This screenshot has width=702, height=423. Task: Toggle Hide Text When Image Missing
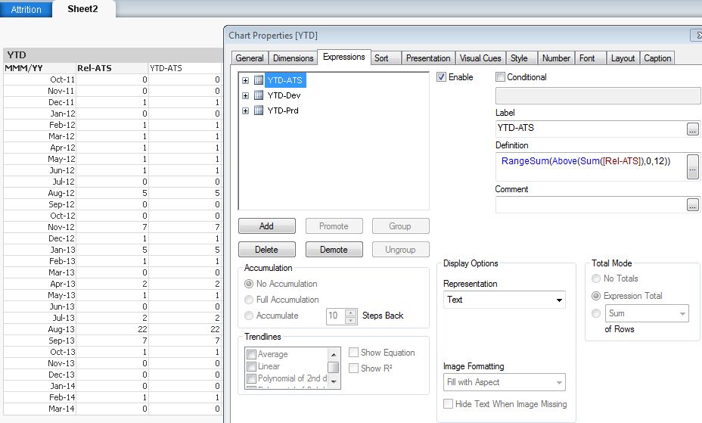click(448, 404)
